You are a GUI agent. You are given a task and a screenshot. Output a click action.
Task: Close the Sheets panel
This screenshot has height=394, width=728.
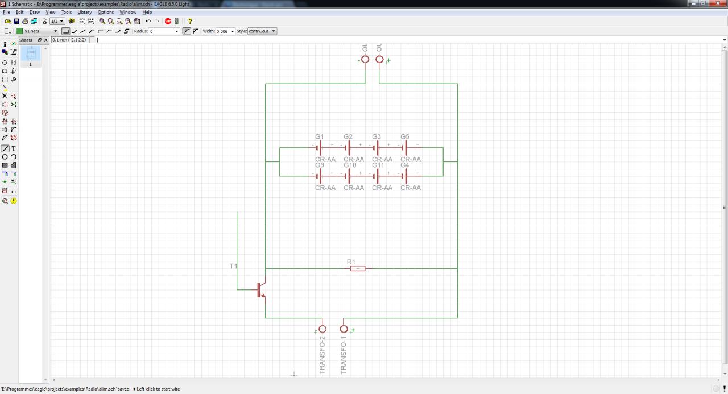pos(45,40)
